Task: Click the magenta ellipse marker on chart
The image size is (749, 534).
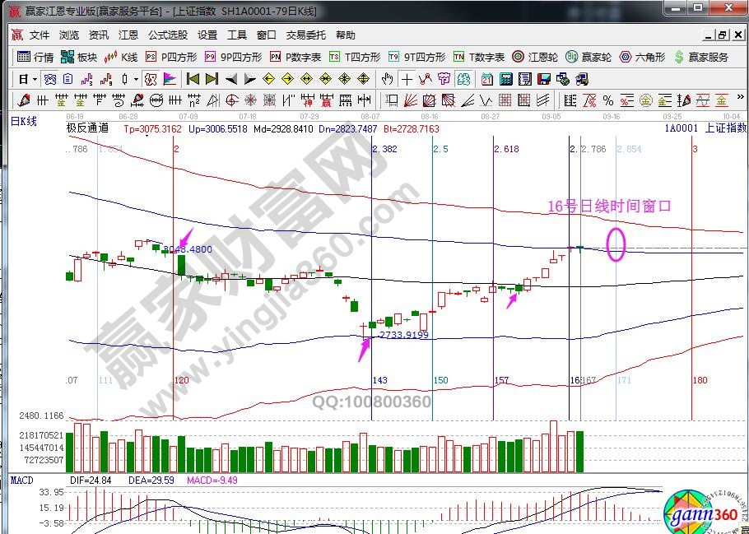Action: point(616,244)
